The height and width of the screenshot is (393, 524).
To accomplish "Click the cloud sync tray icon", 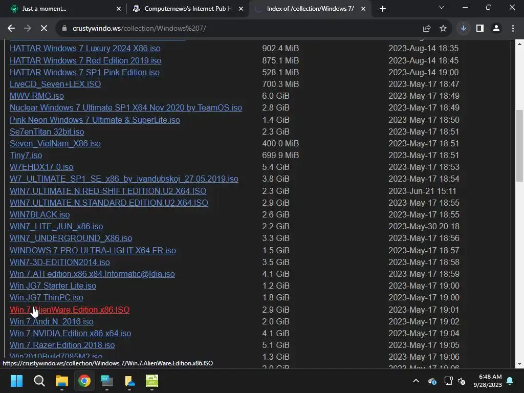I will pyautogui.click(x=432, y=381).
